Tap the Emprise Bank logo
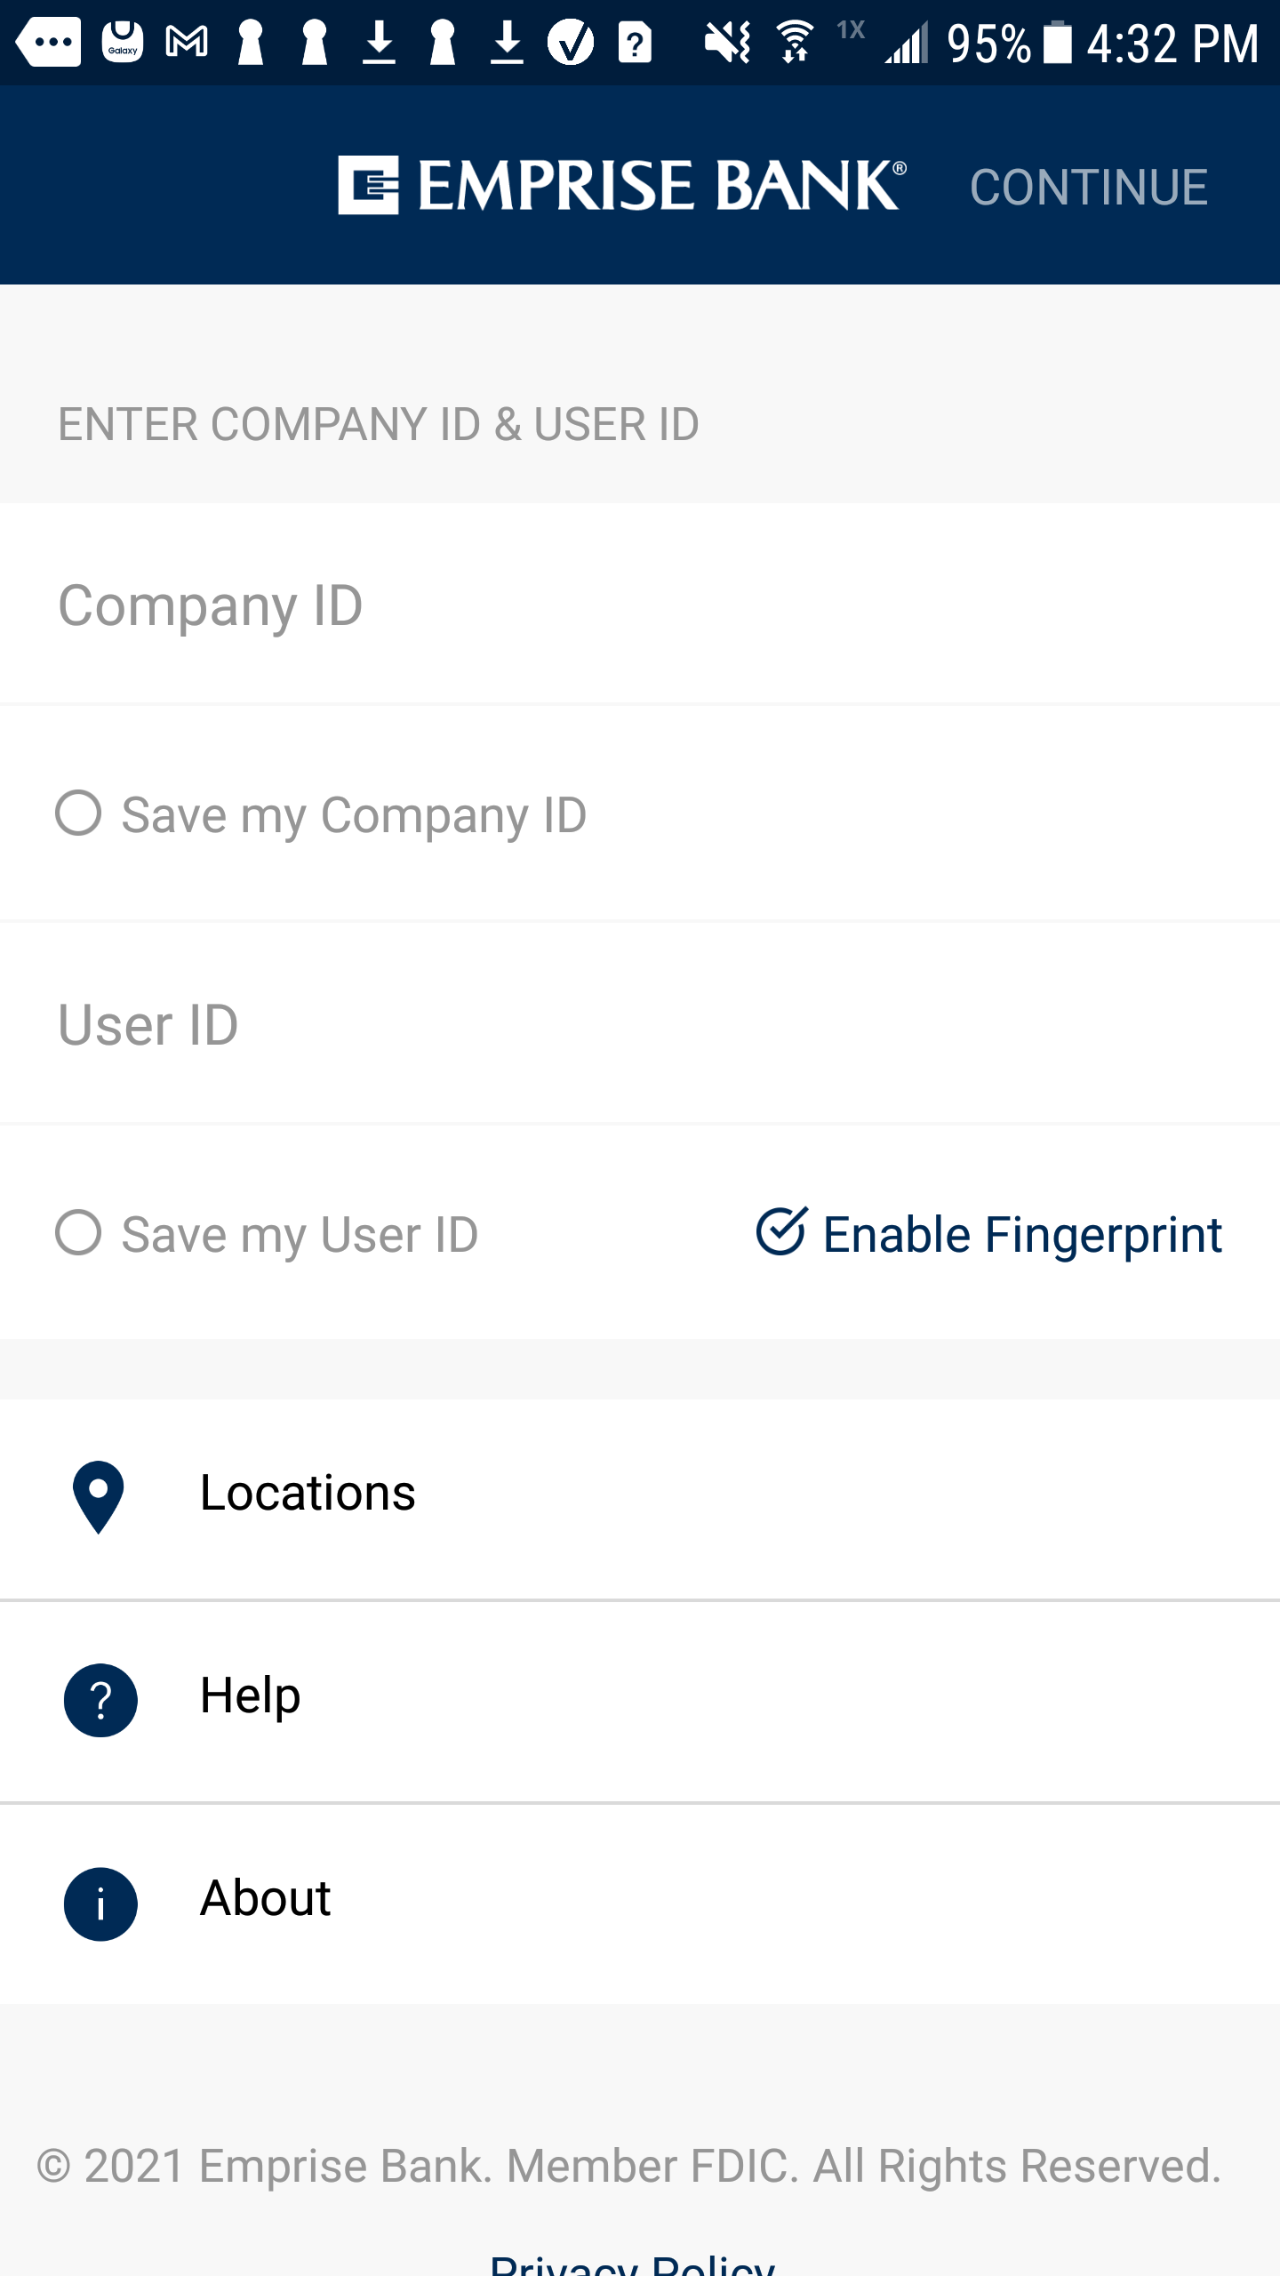This screenshot has width=1280, height=2276. click(x=622, y=185)
